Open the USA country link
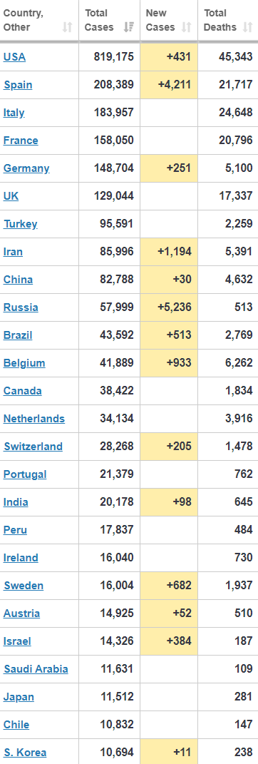Viewport: 258px width, 764px height. [14, 57]
